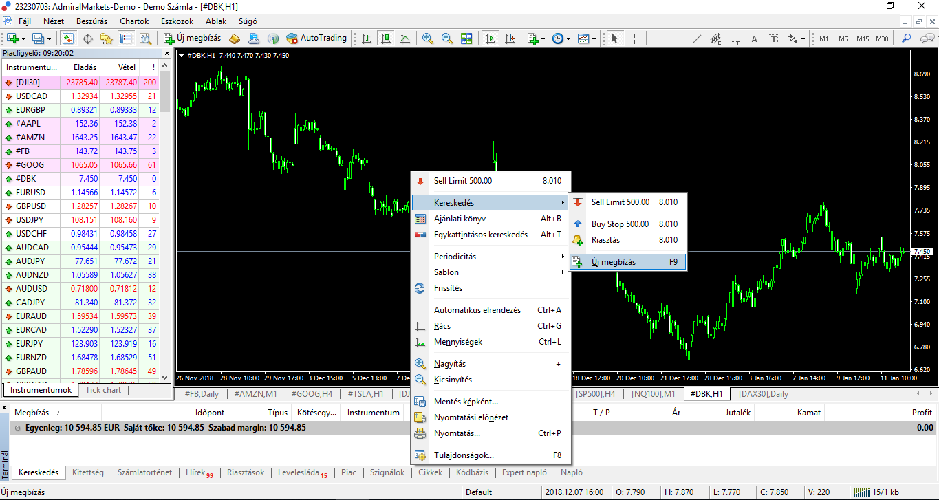Select the M30 timeframe button

point(882,39)
